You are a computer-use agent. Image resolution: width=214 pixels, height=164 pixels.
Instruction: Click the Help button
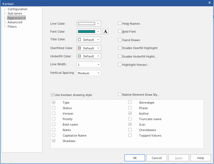tap(201, 158)
